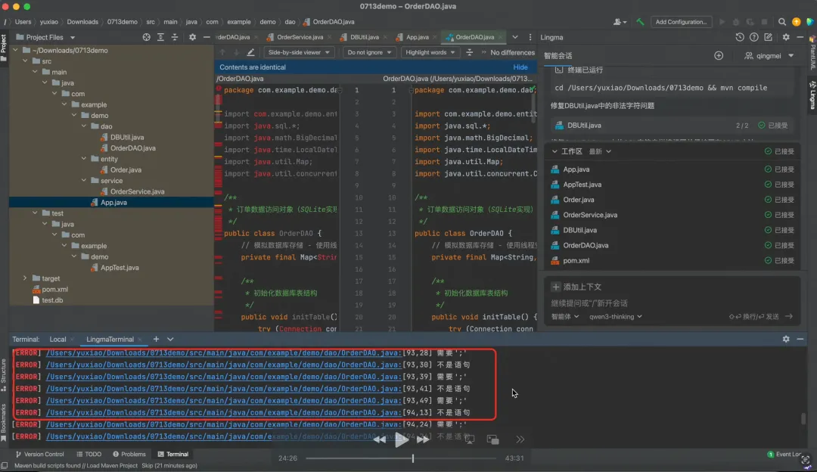Screen dimensions: 817x472
Task: Open the qwen3-thinking model selector
Action: 616,317
